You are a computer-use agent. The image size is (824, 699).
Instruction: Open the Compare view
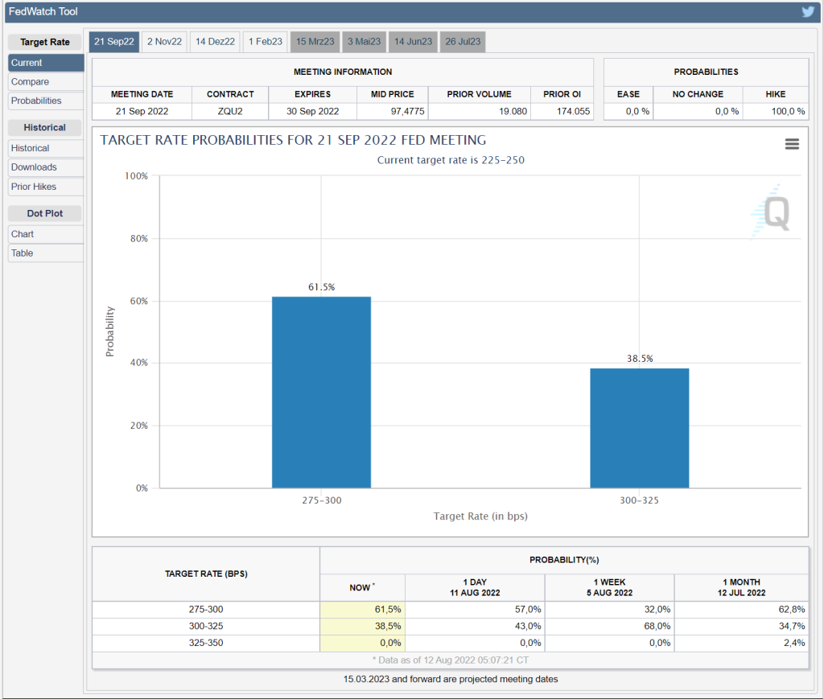(x=46, y=82)
